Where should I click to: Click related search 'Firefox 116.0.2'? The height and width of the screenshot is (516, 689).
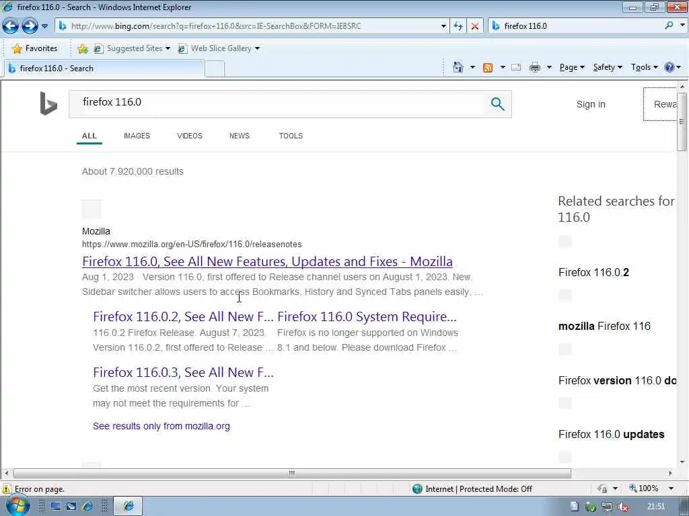(593, 273)
